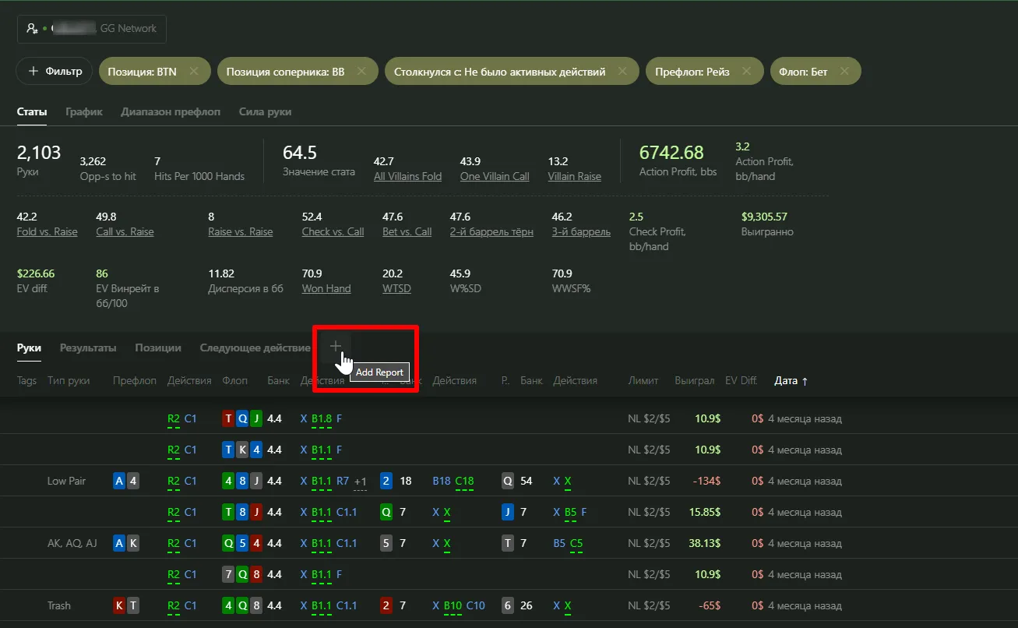Switch to 'Позиции' report tab

[x=158, y=348]
